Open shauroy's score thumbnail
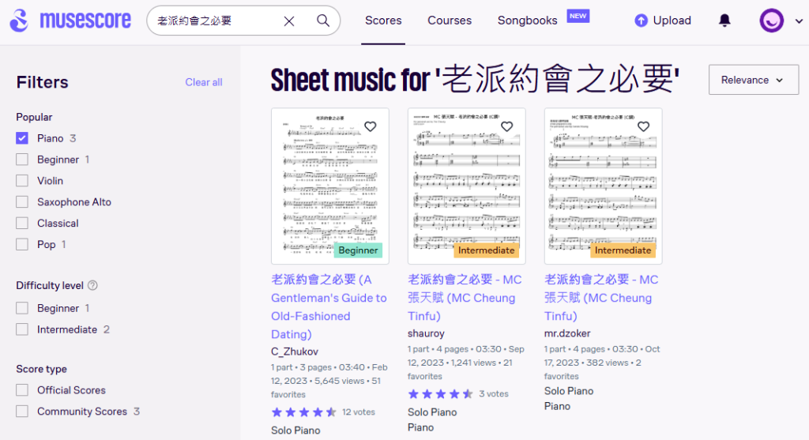This screenshot has height=440, width=809. coord(466,186)
